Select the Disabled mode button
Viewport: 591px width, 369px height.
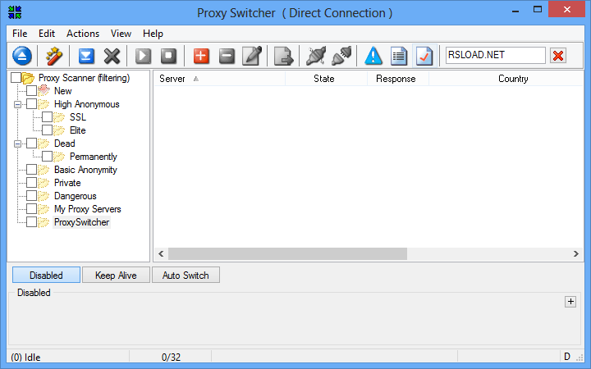[x=46, y=276]
